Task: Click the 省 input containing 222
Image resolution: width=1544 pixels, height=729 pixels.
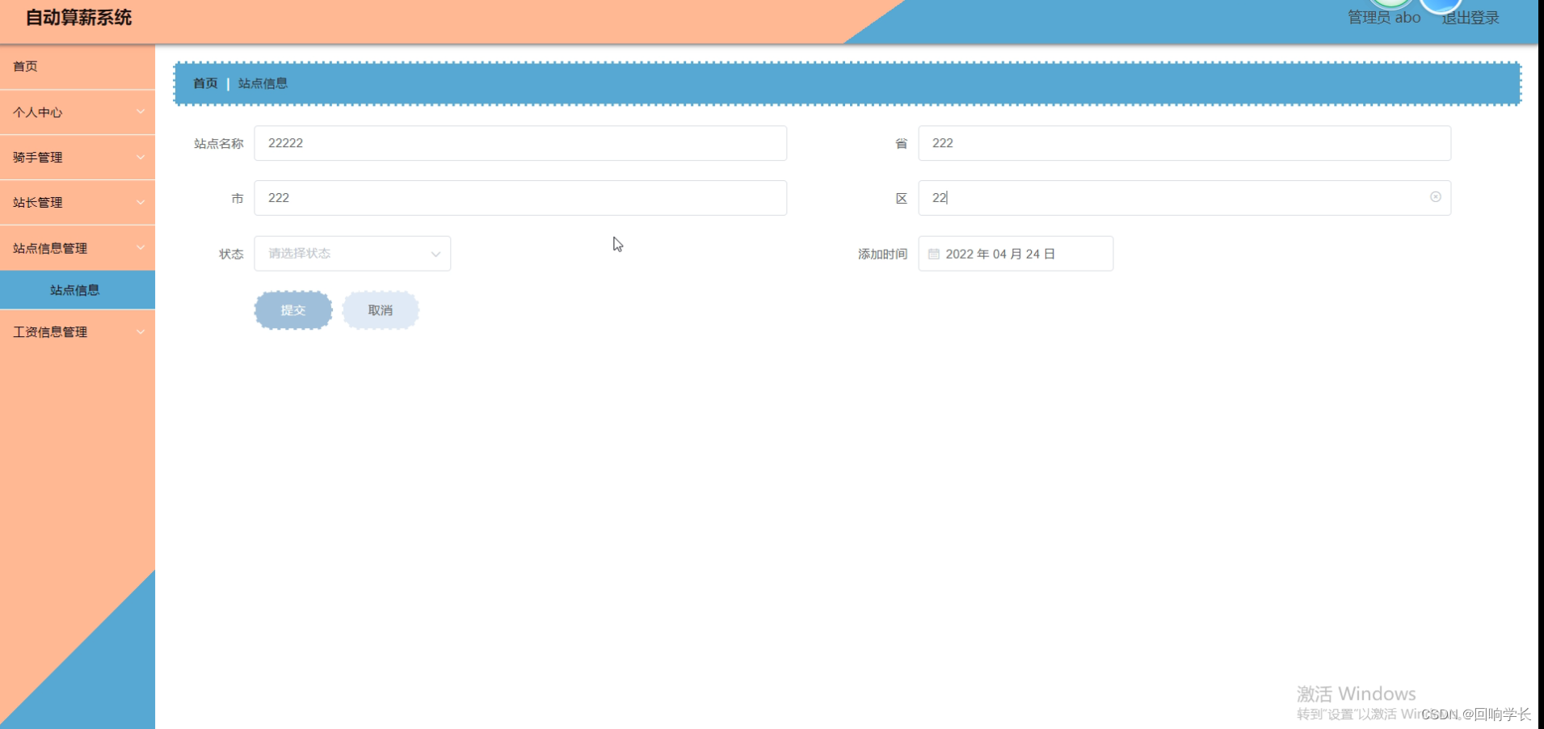Action: pos(1184,143)
